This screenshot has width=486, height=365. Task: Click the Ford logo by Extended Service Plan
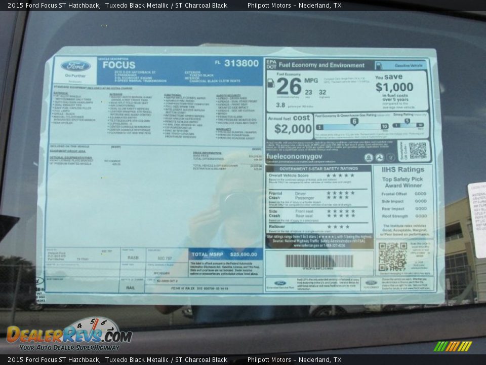[280, 282]
